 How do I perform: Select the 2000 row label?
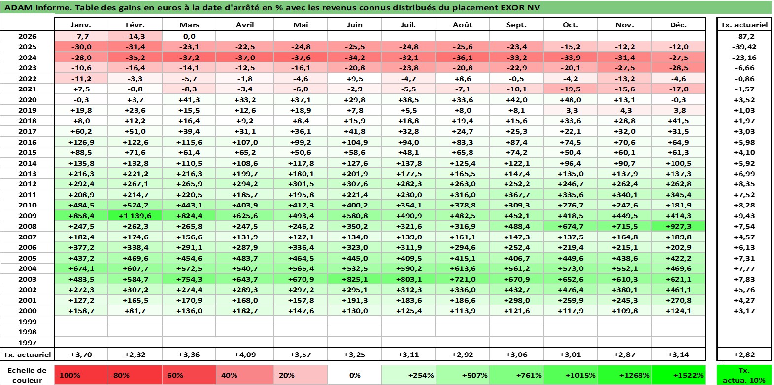(27, 311)
